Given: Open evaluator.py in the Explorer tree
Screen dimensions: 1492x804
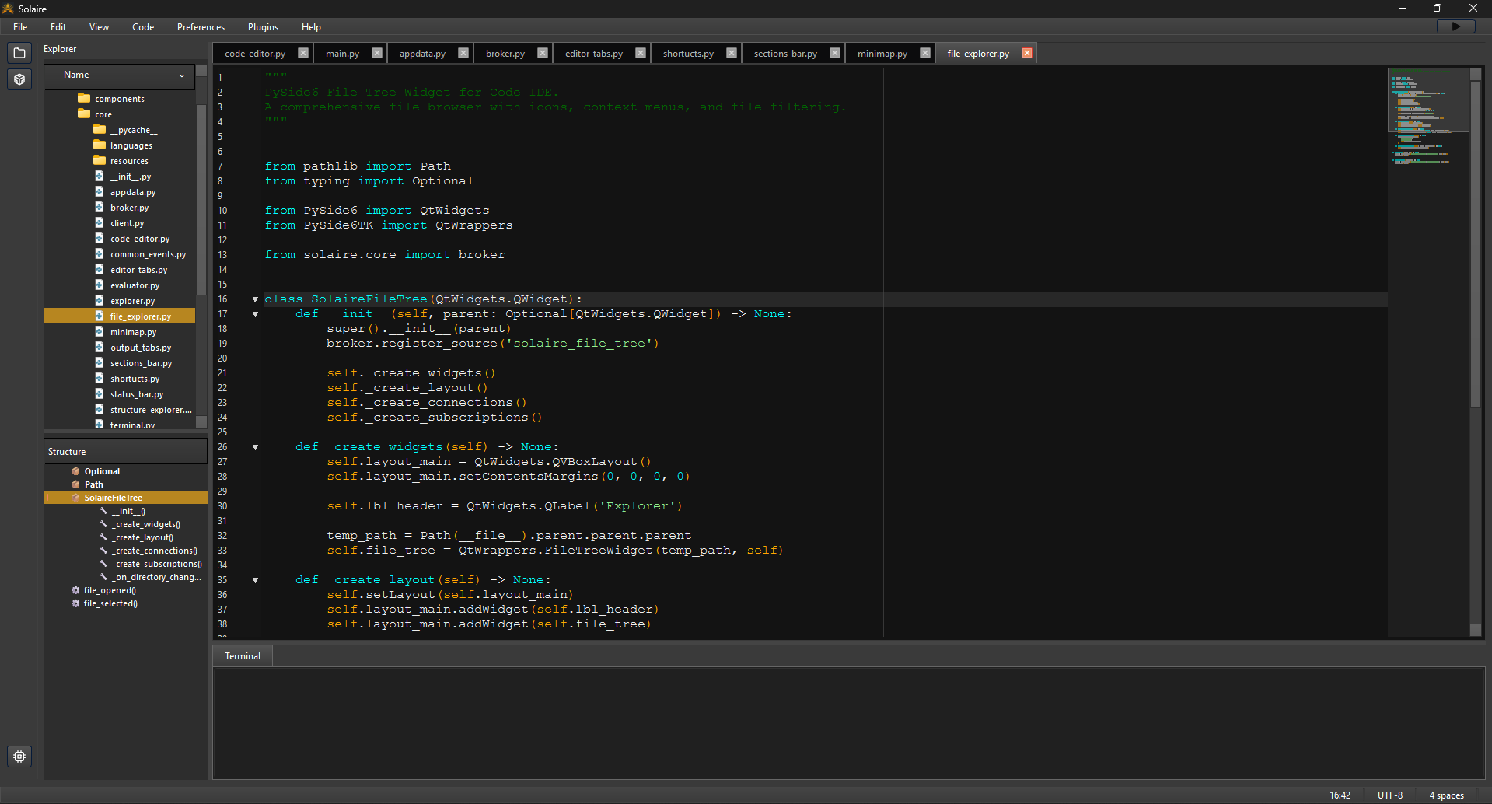Looking at the screenshot, I should tap(135, 285).
